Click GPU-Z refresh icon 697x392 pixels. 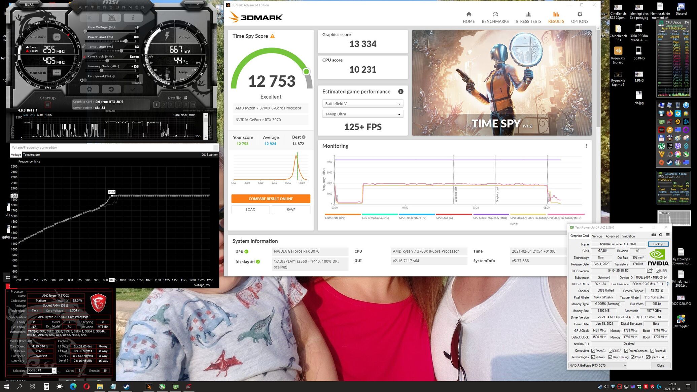660,235
